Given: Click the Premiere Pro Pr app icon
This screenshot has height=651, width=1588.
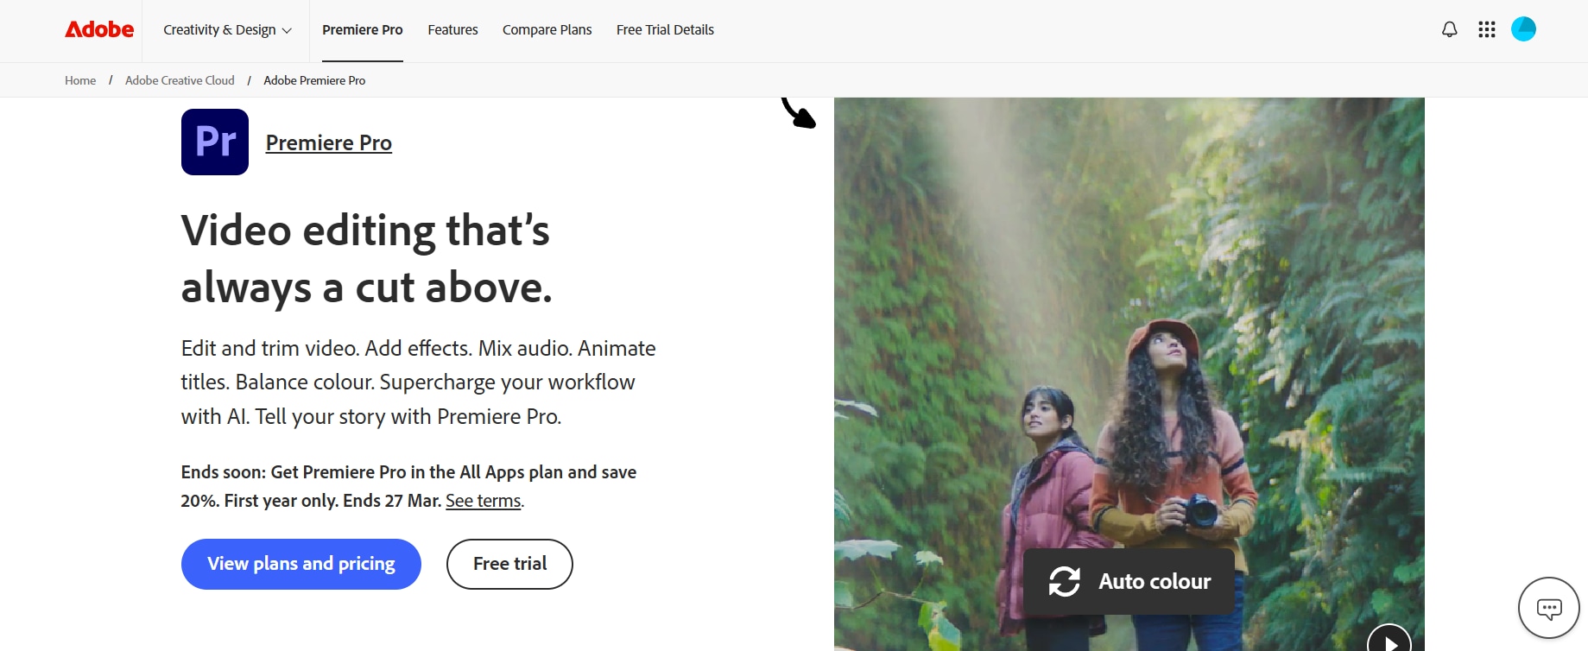Looking at the screenshot, I should (x=215, y=142).
